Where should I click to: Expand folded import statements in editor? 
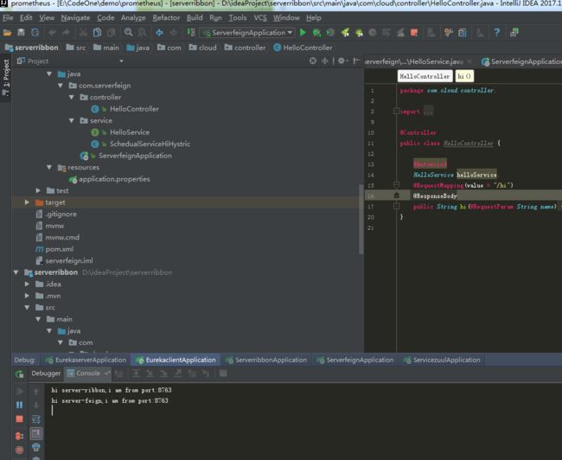pos(396,112)
